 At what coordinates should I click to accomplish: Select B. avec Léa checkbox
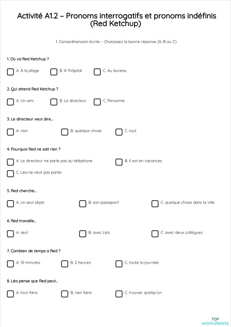(83, 234)
